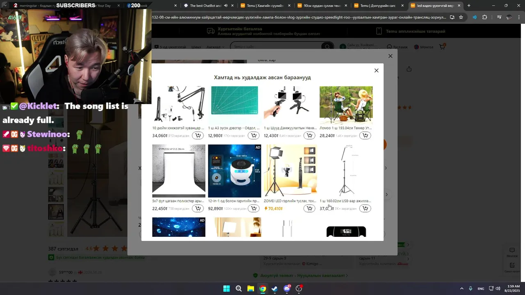The height and width of the screenshot is (295, 525).
Task: Open the title '12-in-1 од болон гаригийн'
Action: [233, 201]
